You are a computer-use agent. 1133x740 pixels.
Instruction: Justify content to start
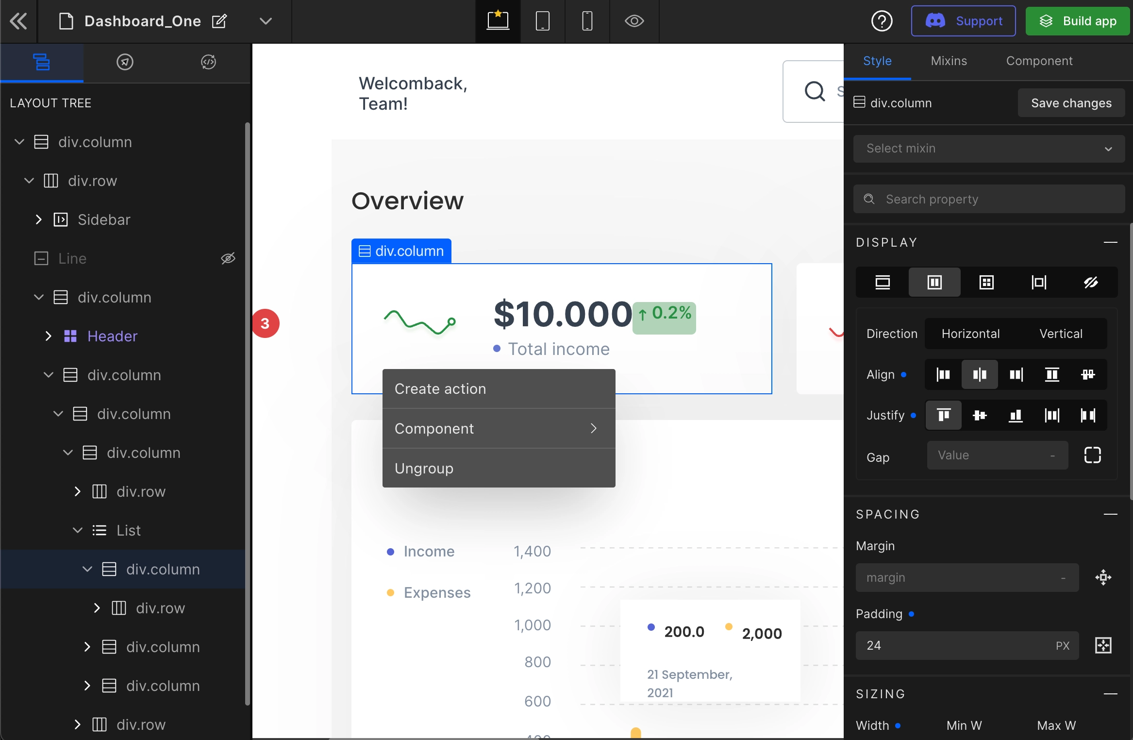[x=943, y=415]
